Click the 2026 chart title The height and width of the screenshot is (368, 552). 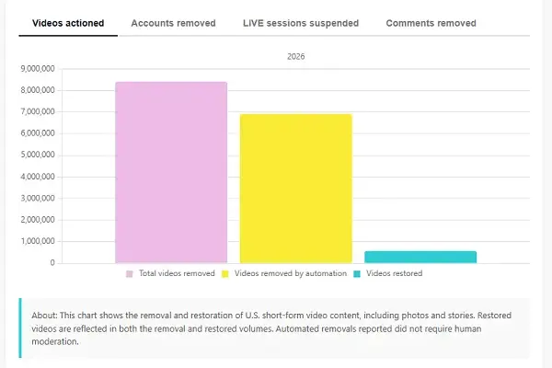(295, 56)
